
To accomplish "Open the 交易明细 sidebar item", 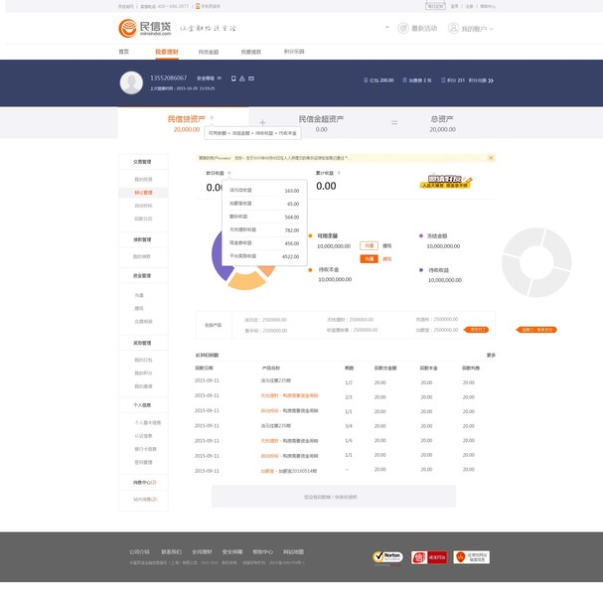I will pos(143,321).
